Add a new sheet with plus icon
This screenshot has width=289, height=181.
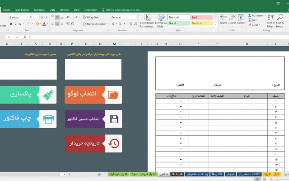(x=99, y=174)
